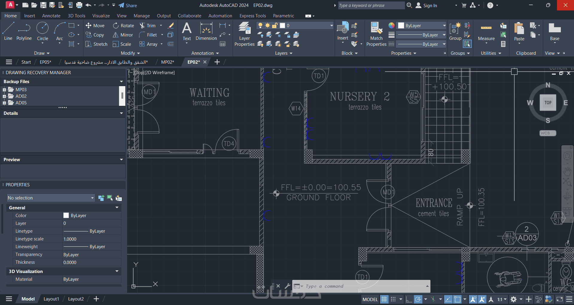
Task: Toggle annotation auto-scale in status bar
Action: point(482,299)
